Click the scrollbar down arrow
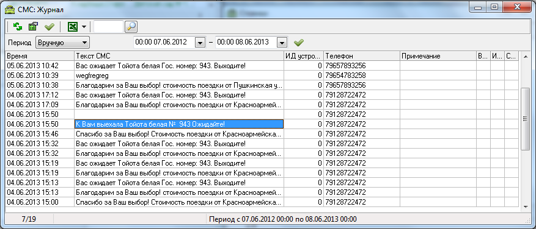 (x=525, y=206)
